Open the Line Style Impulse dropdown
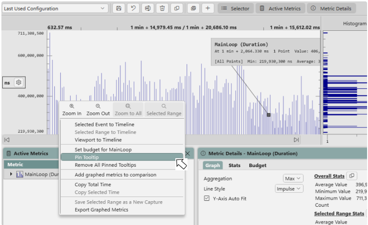368x225 pixels. [289, 189]
